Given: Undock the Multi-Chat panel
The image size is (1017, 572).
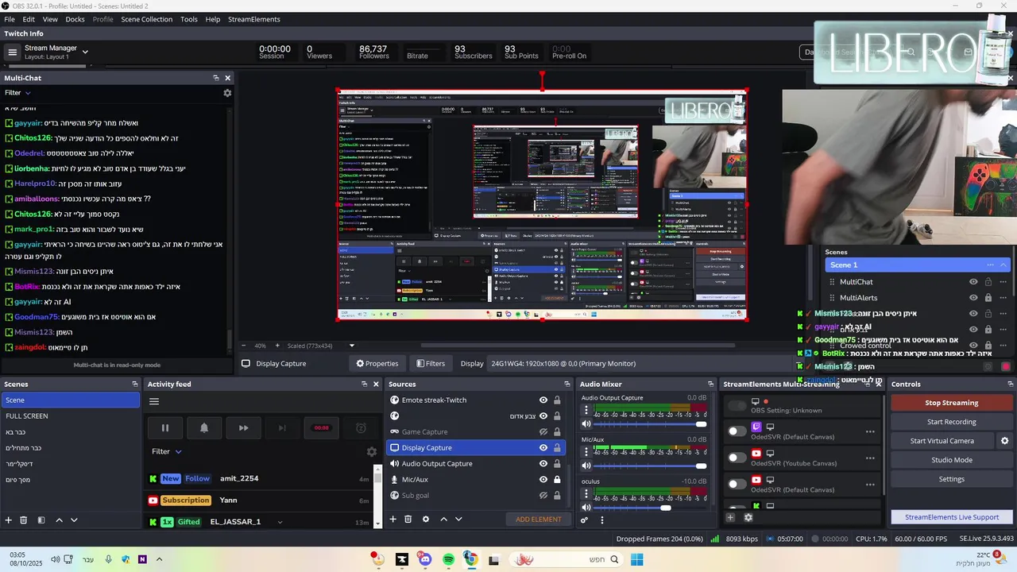Looking at the screenshot, I should 215,78.
